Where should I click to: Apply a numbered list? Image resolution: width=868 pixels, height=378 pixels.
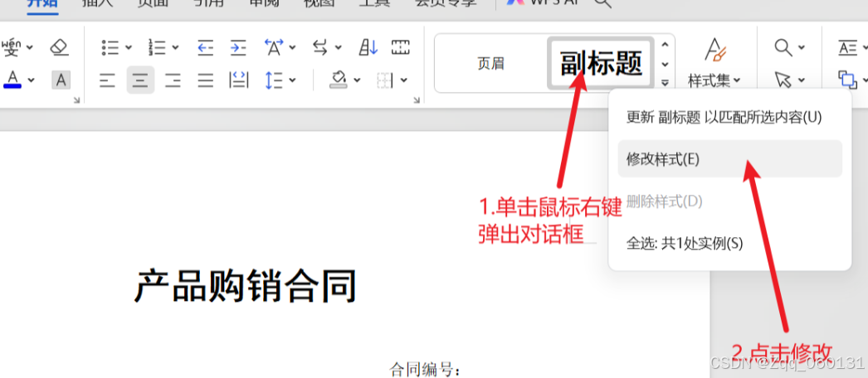157,47
